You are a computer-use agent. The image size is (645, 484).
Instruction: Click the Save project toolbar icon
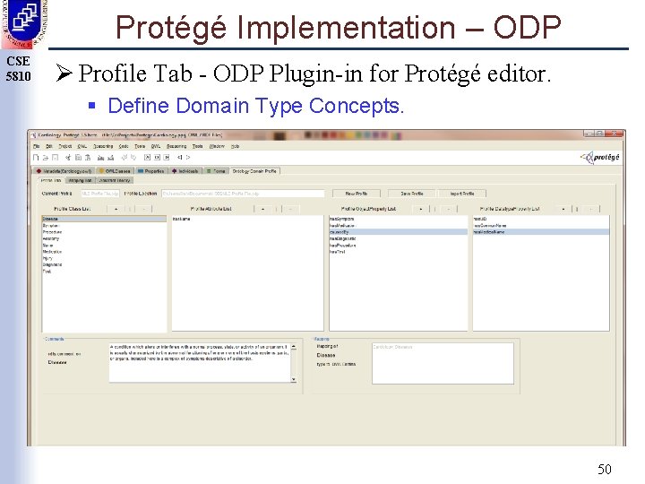(x=56, y=157)
